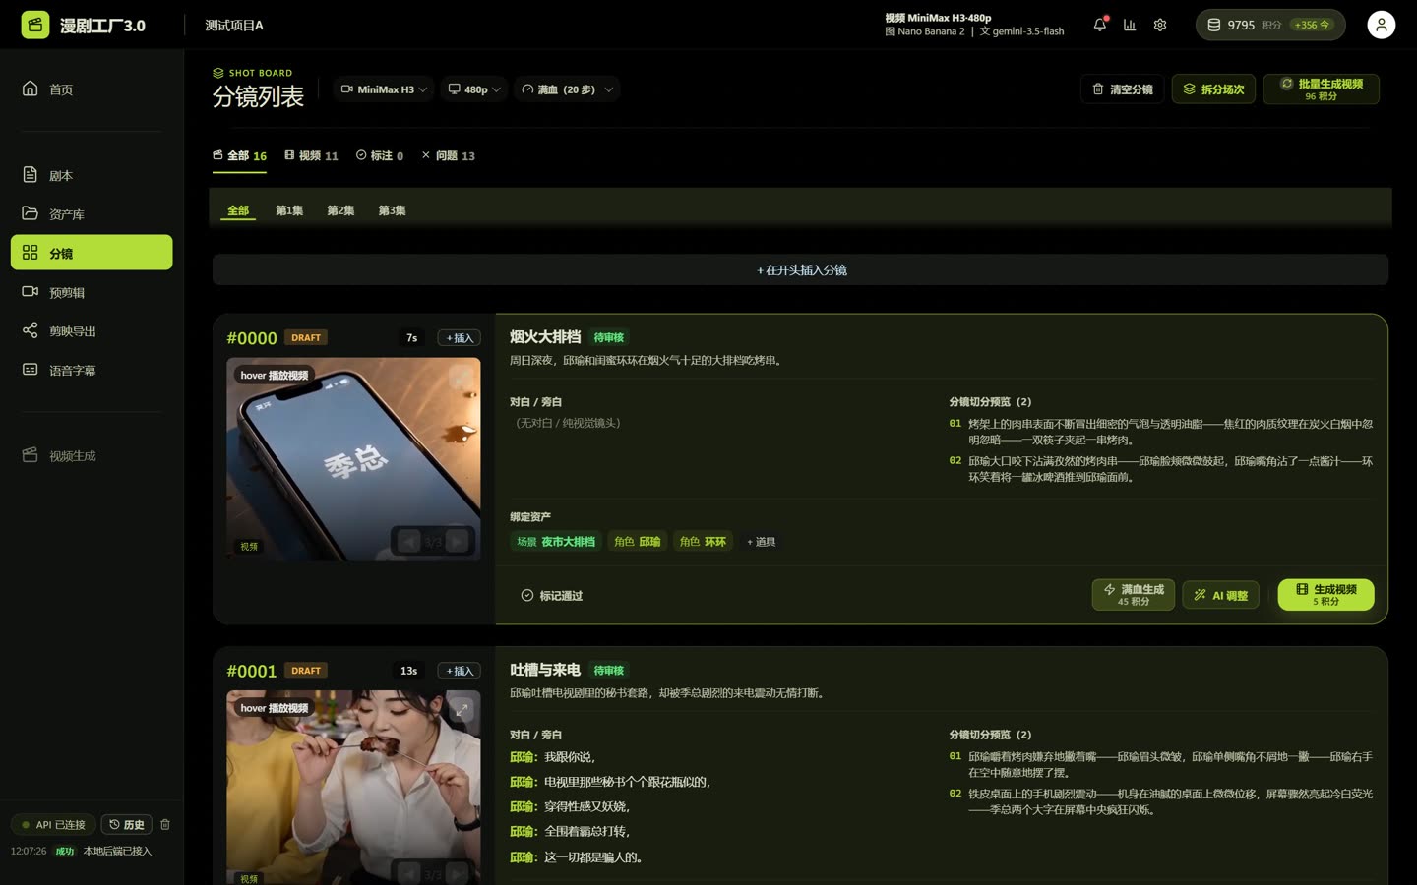
Task: Switch to the 视频 11 tab
Action: pyautogui.click(x=311, y=156)
